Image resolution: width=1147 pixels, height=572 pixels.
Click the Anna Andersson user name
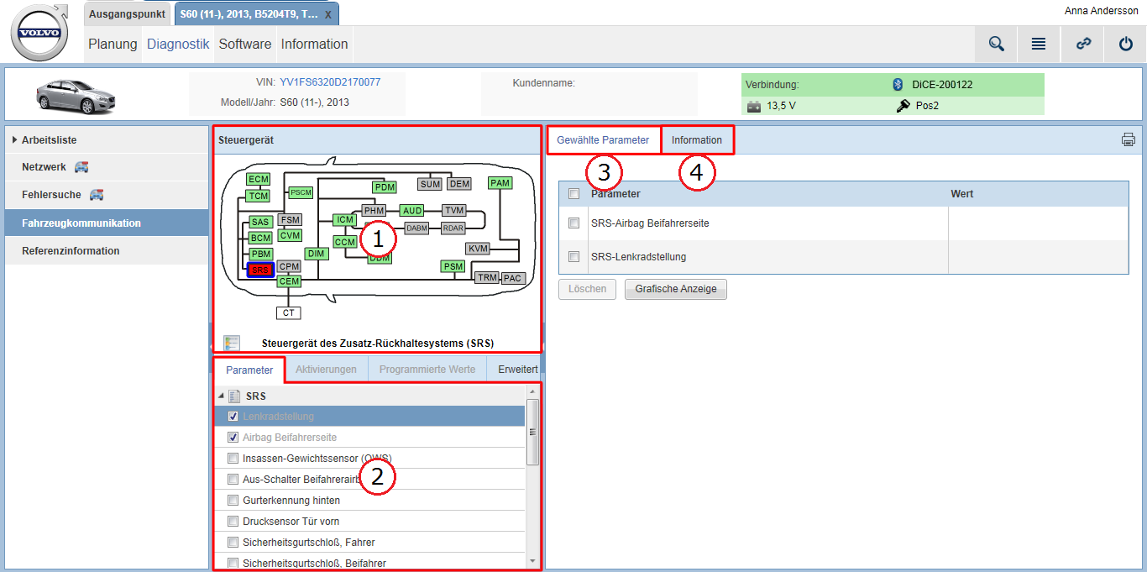point(1101,11)
